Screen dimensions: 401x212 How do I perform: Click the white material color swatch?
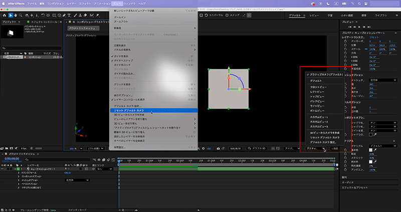click(370, 149)
